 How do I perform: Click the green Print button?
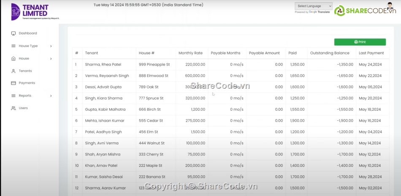pos(360,42)
